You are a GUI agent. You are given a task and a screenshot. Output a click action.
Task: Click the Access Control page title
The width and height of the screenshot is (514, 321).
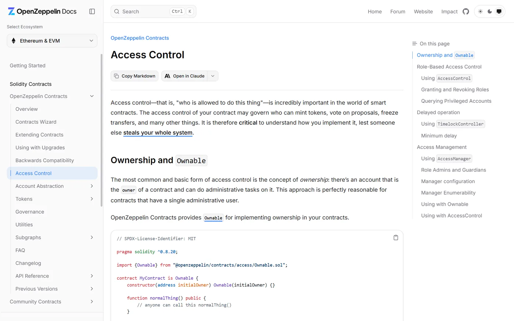tap(148, 55)
